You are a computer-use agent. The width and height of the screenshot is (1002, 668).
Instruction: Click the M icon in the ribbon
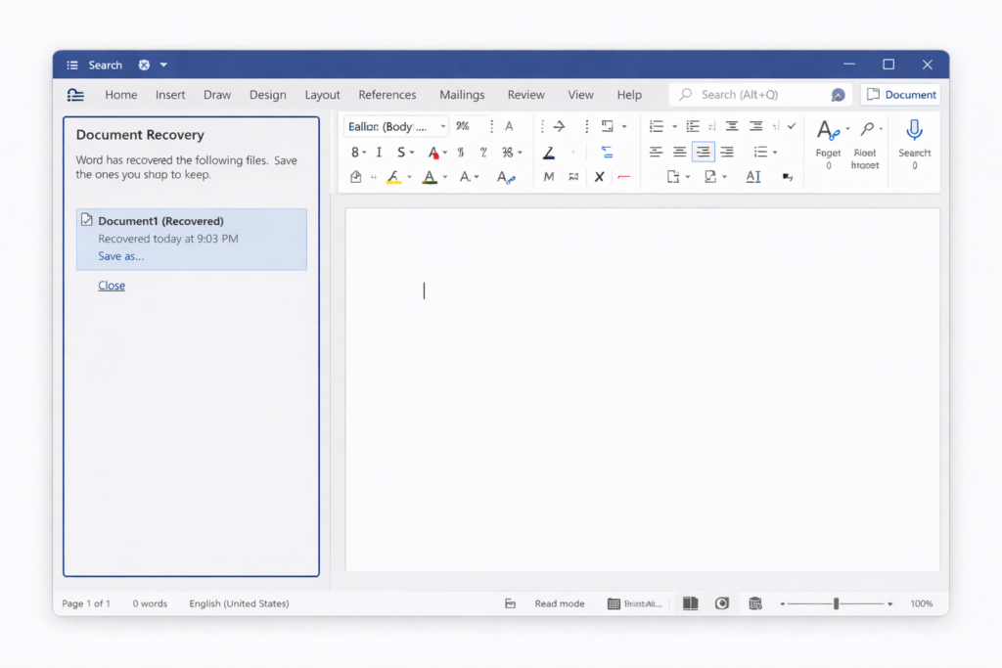coord(548,177)
